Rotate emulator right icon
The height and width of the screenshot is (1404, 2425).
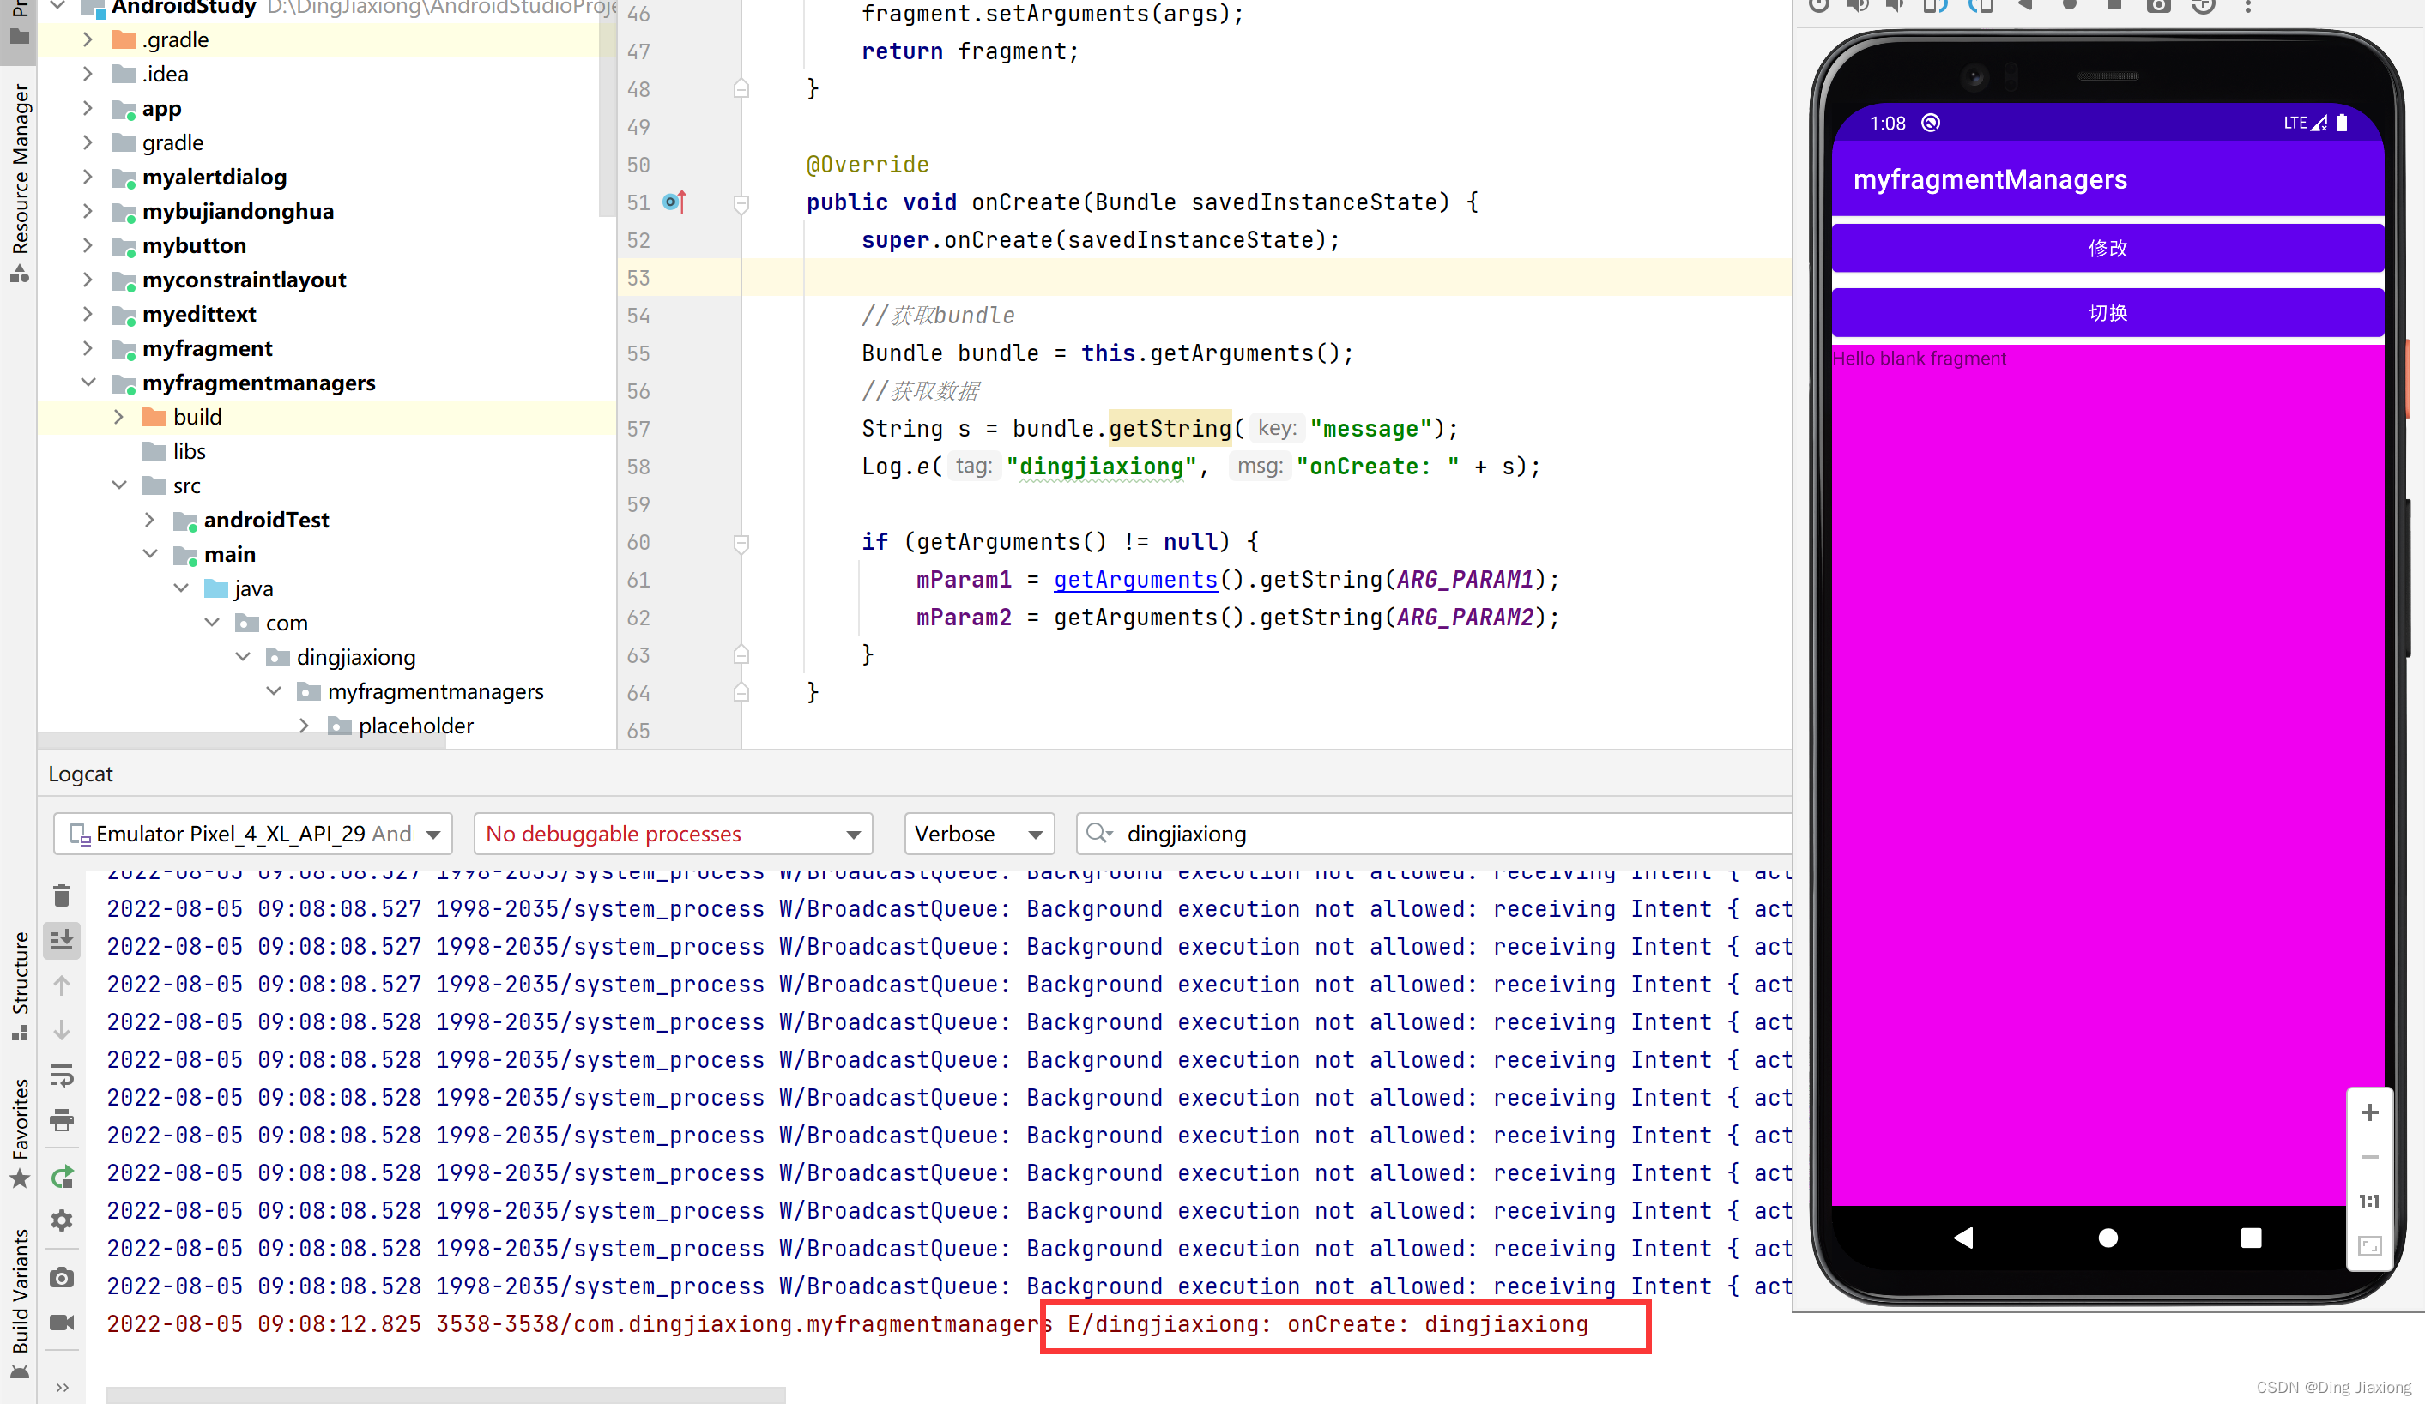[x=1981, y=5]
